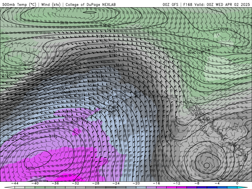Click the 5820 contour label
The width and height of the screenshot is (252, 189).
tap(30, 168)
